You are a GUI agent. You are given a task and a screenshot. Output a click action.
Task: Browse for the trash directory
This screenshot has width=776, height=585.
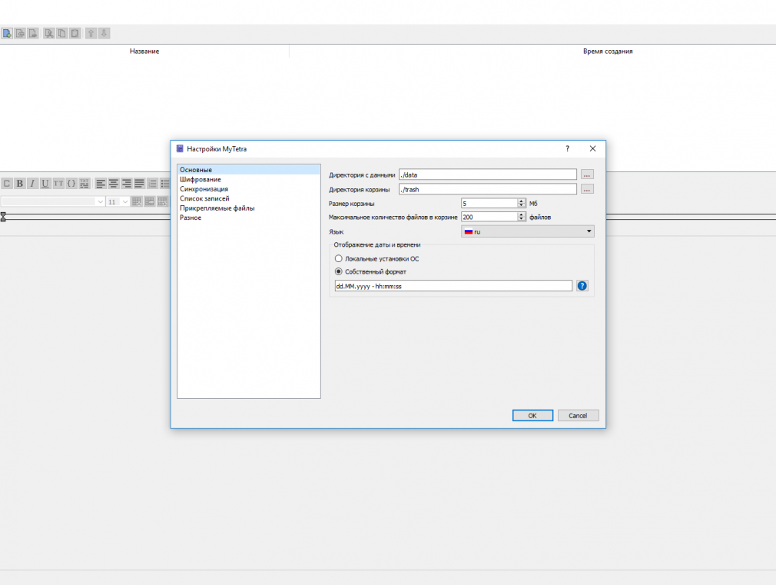click(x=587, y=189)
